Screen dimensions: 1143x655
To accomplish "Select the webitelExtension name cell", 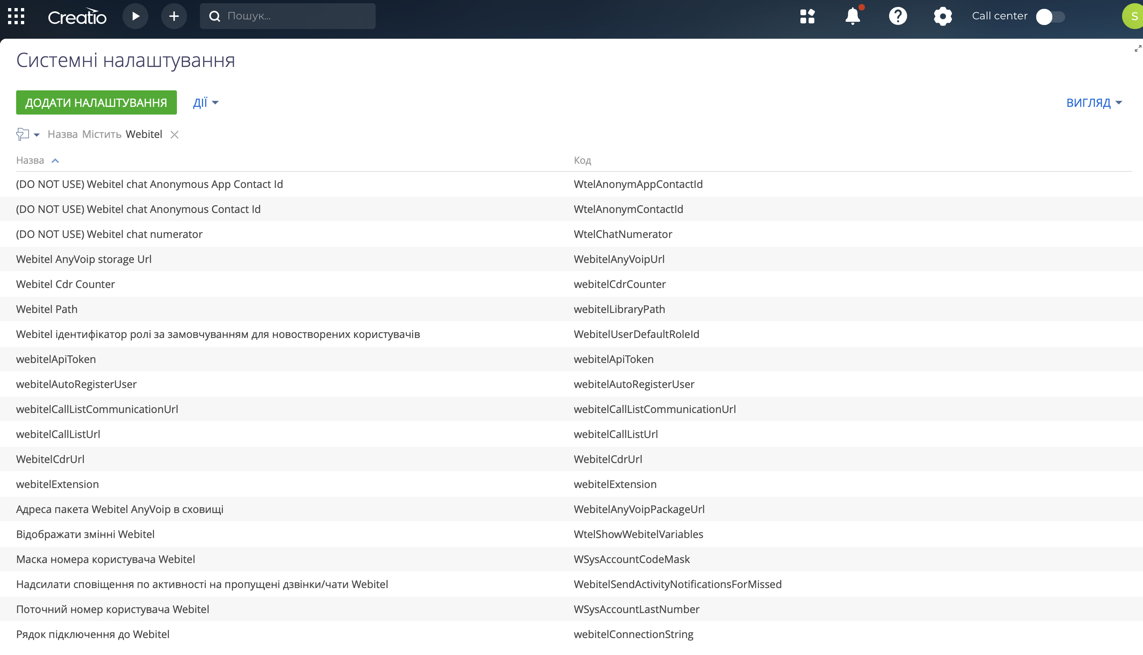I will click(x=58, y=484).
